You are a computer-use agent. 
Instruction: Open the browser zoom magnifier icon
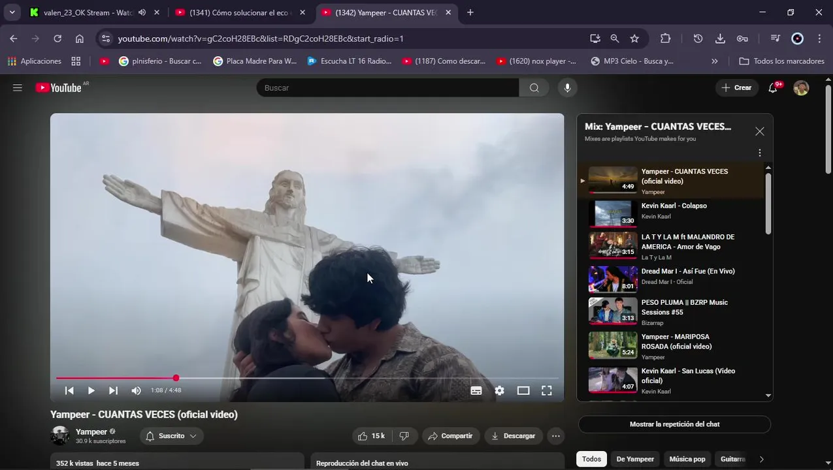tap(615, 39)
